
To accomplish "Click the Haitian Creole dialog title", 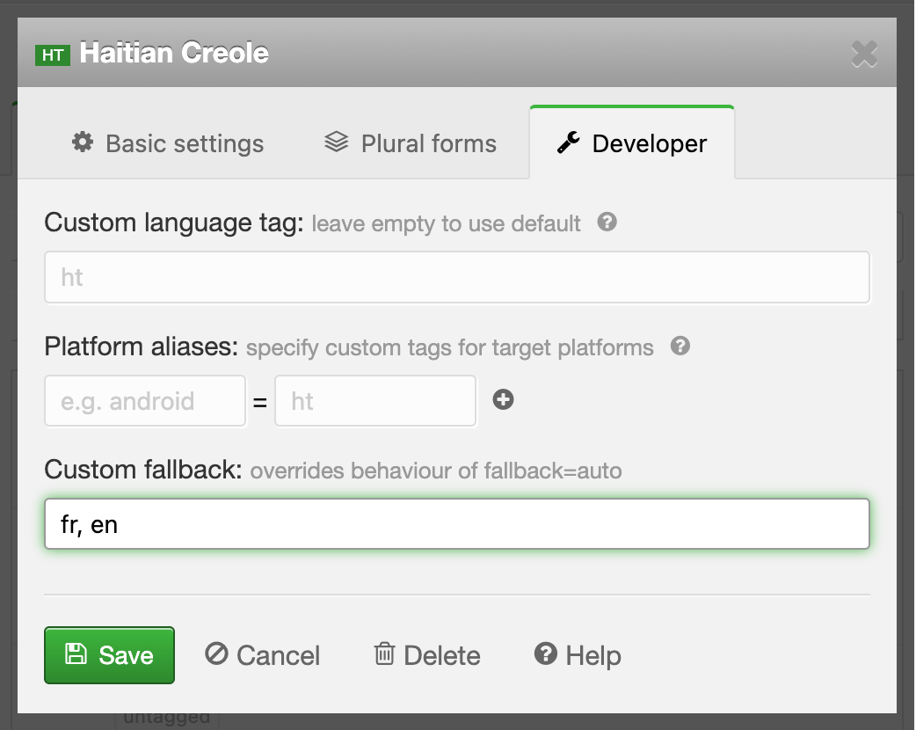I will [x=174, y=54].
